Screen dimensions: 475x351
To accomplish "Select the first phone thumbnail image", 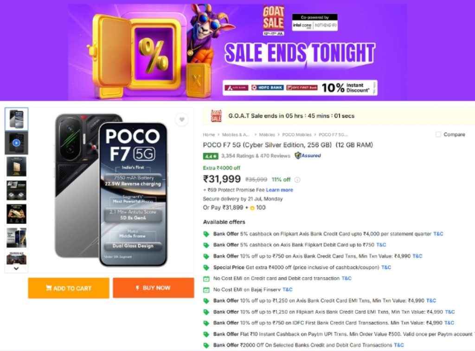I will (x=16, y=119).
